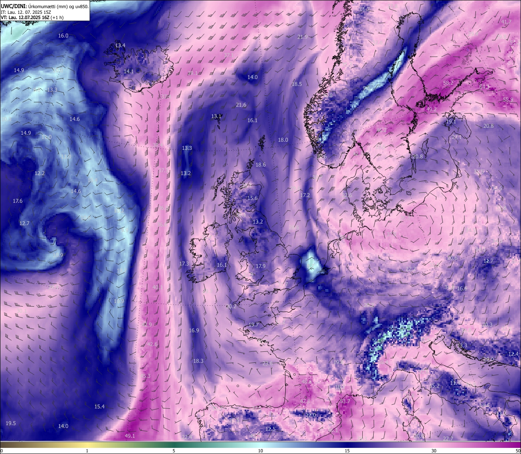This screenshot has width=521, height=454.
Task: Click the UWC/DINI Úrkomumætti title line
Action: click(45, 7)
